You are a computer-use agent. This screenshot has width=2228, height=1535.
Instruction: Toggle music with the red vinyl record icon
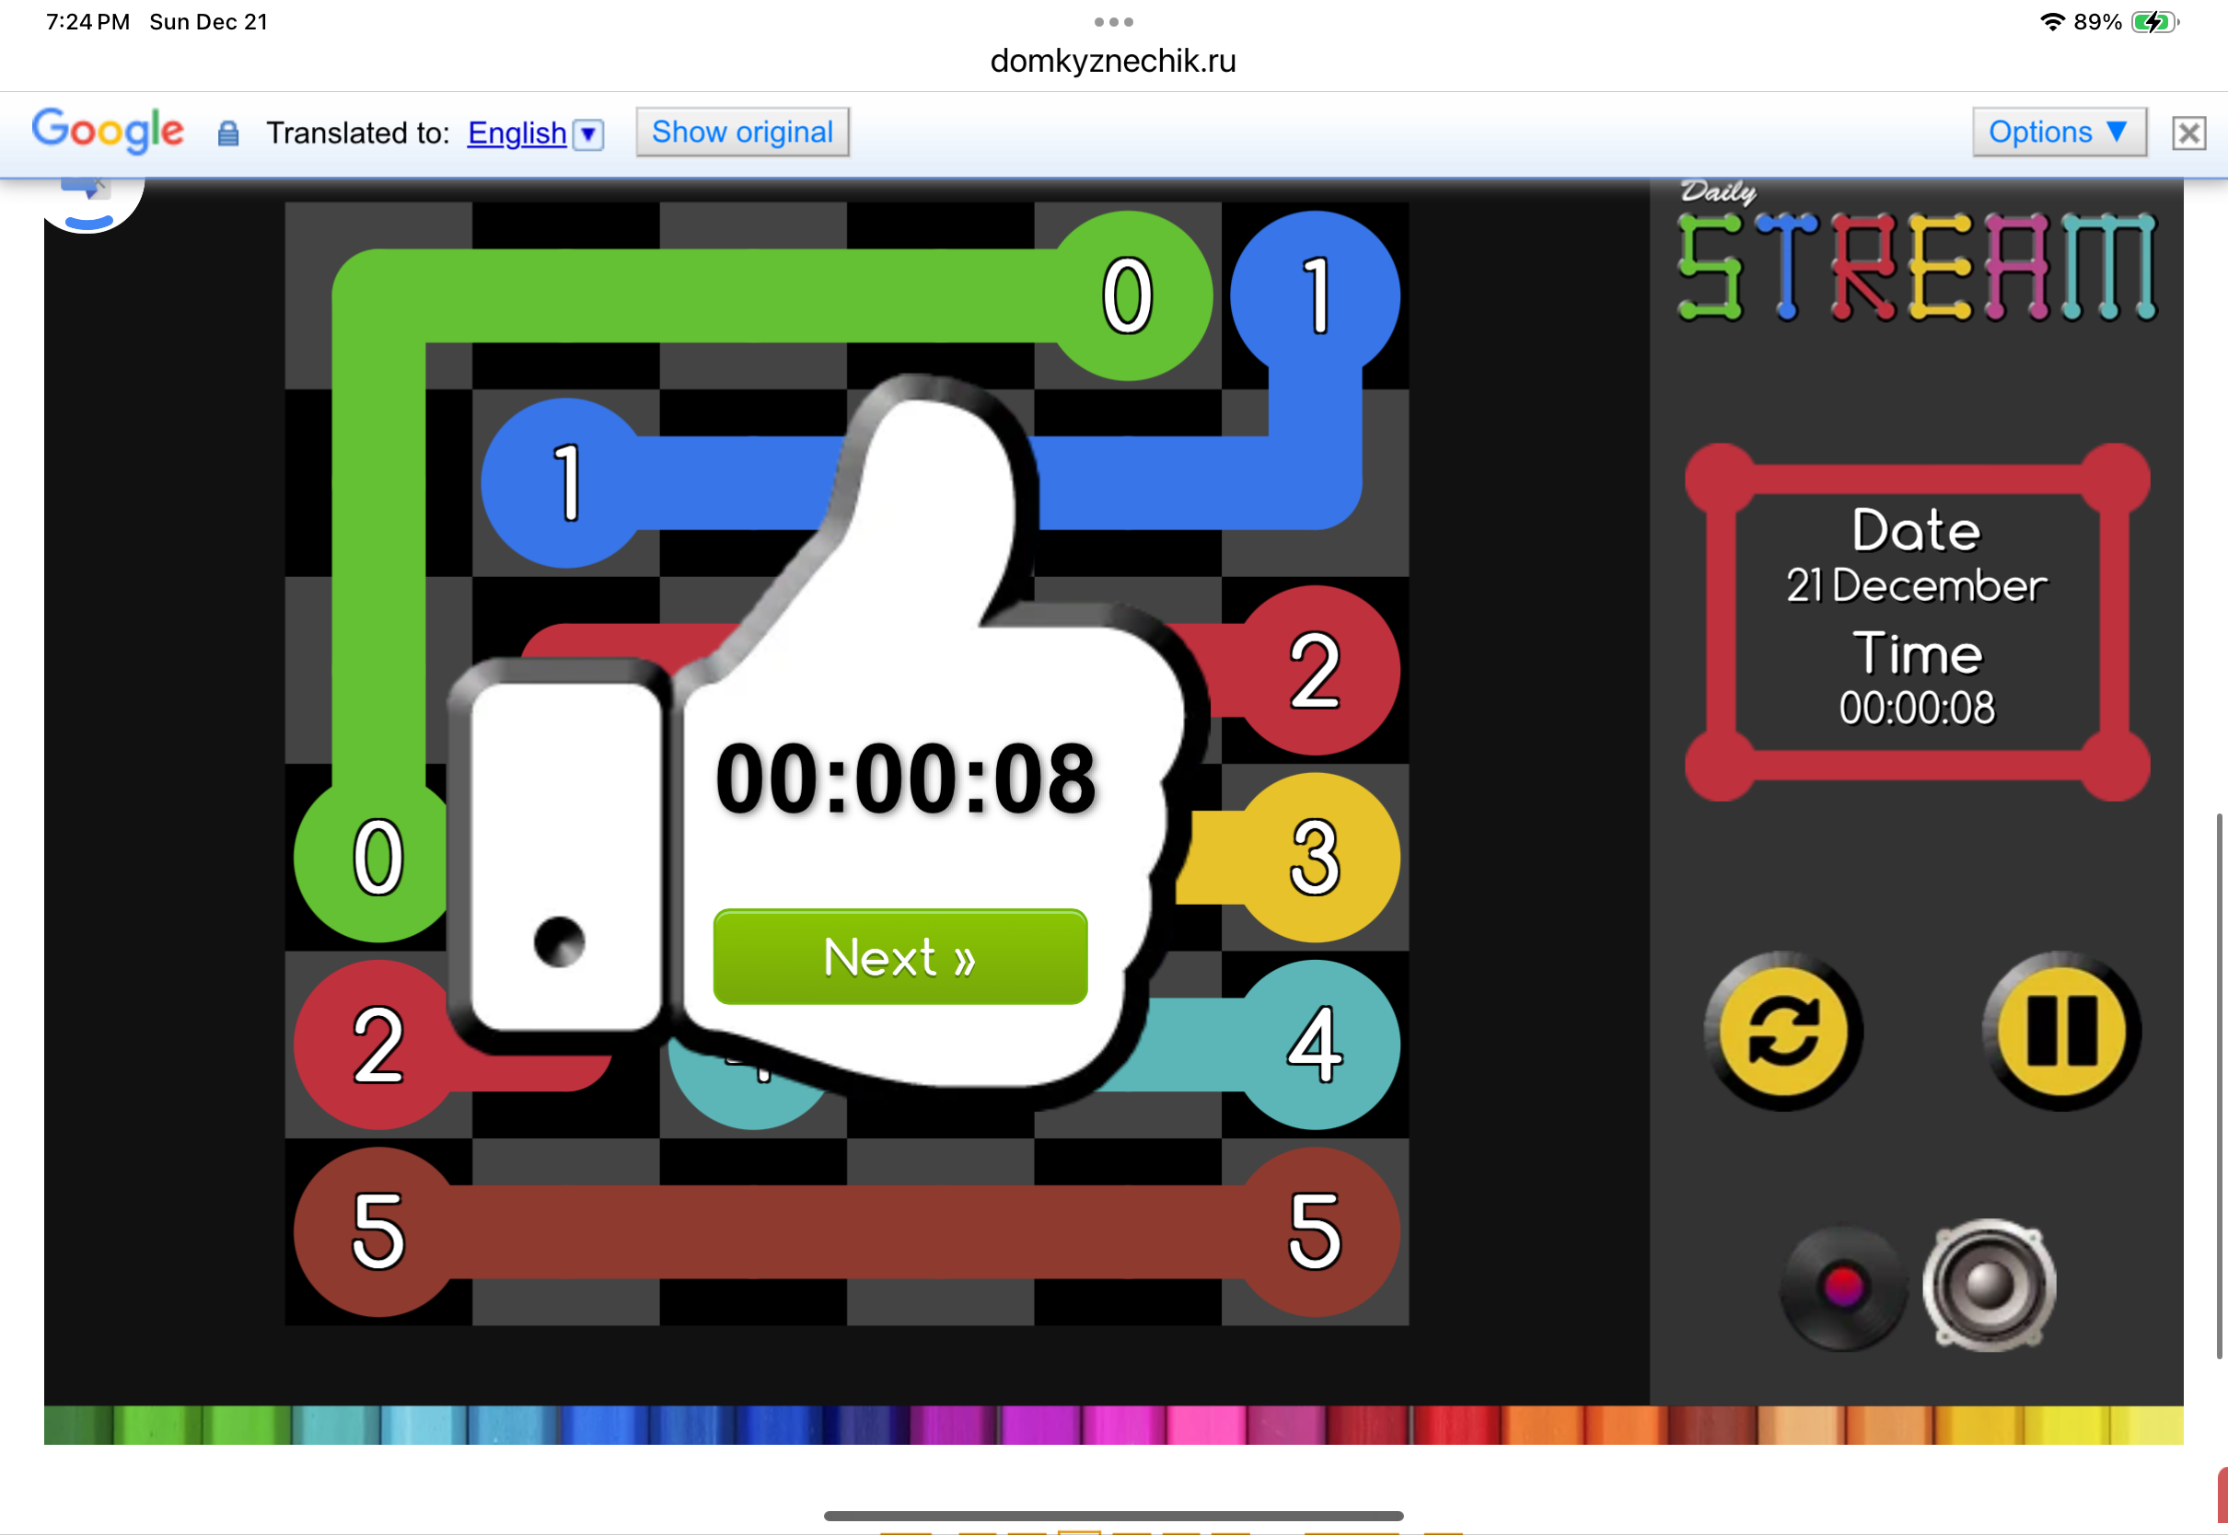click(x=1842, y=1287)
